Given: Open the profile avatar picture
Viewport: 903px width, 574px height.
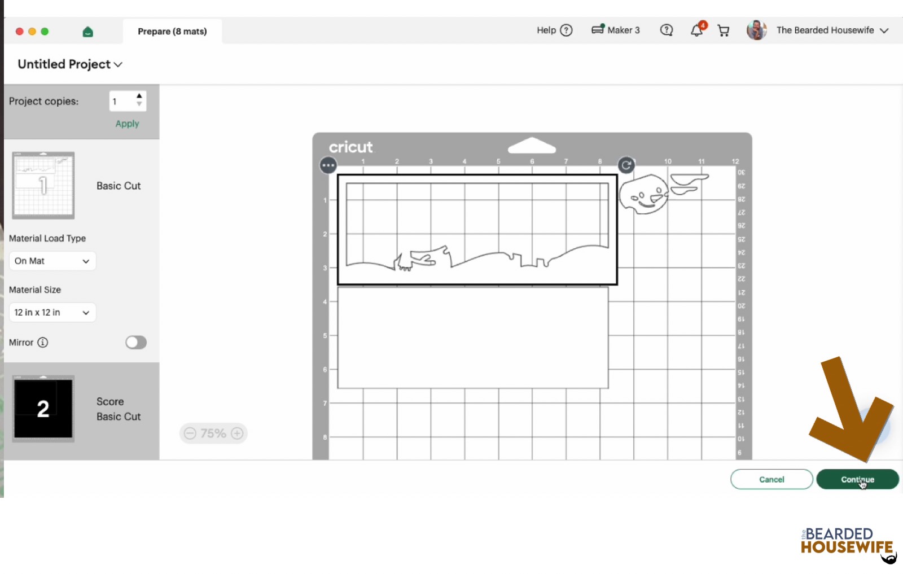Looking at the screenshot, I should tap(756, 30).
